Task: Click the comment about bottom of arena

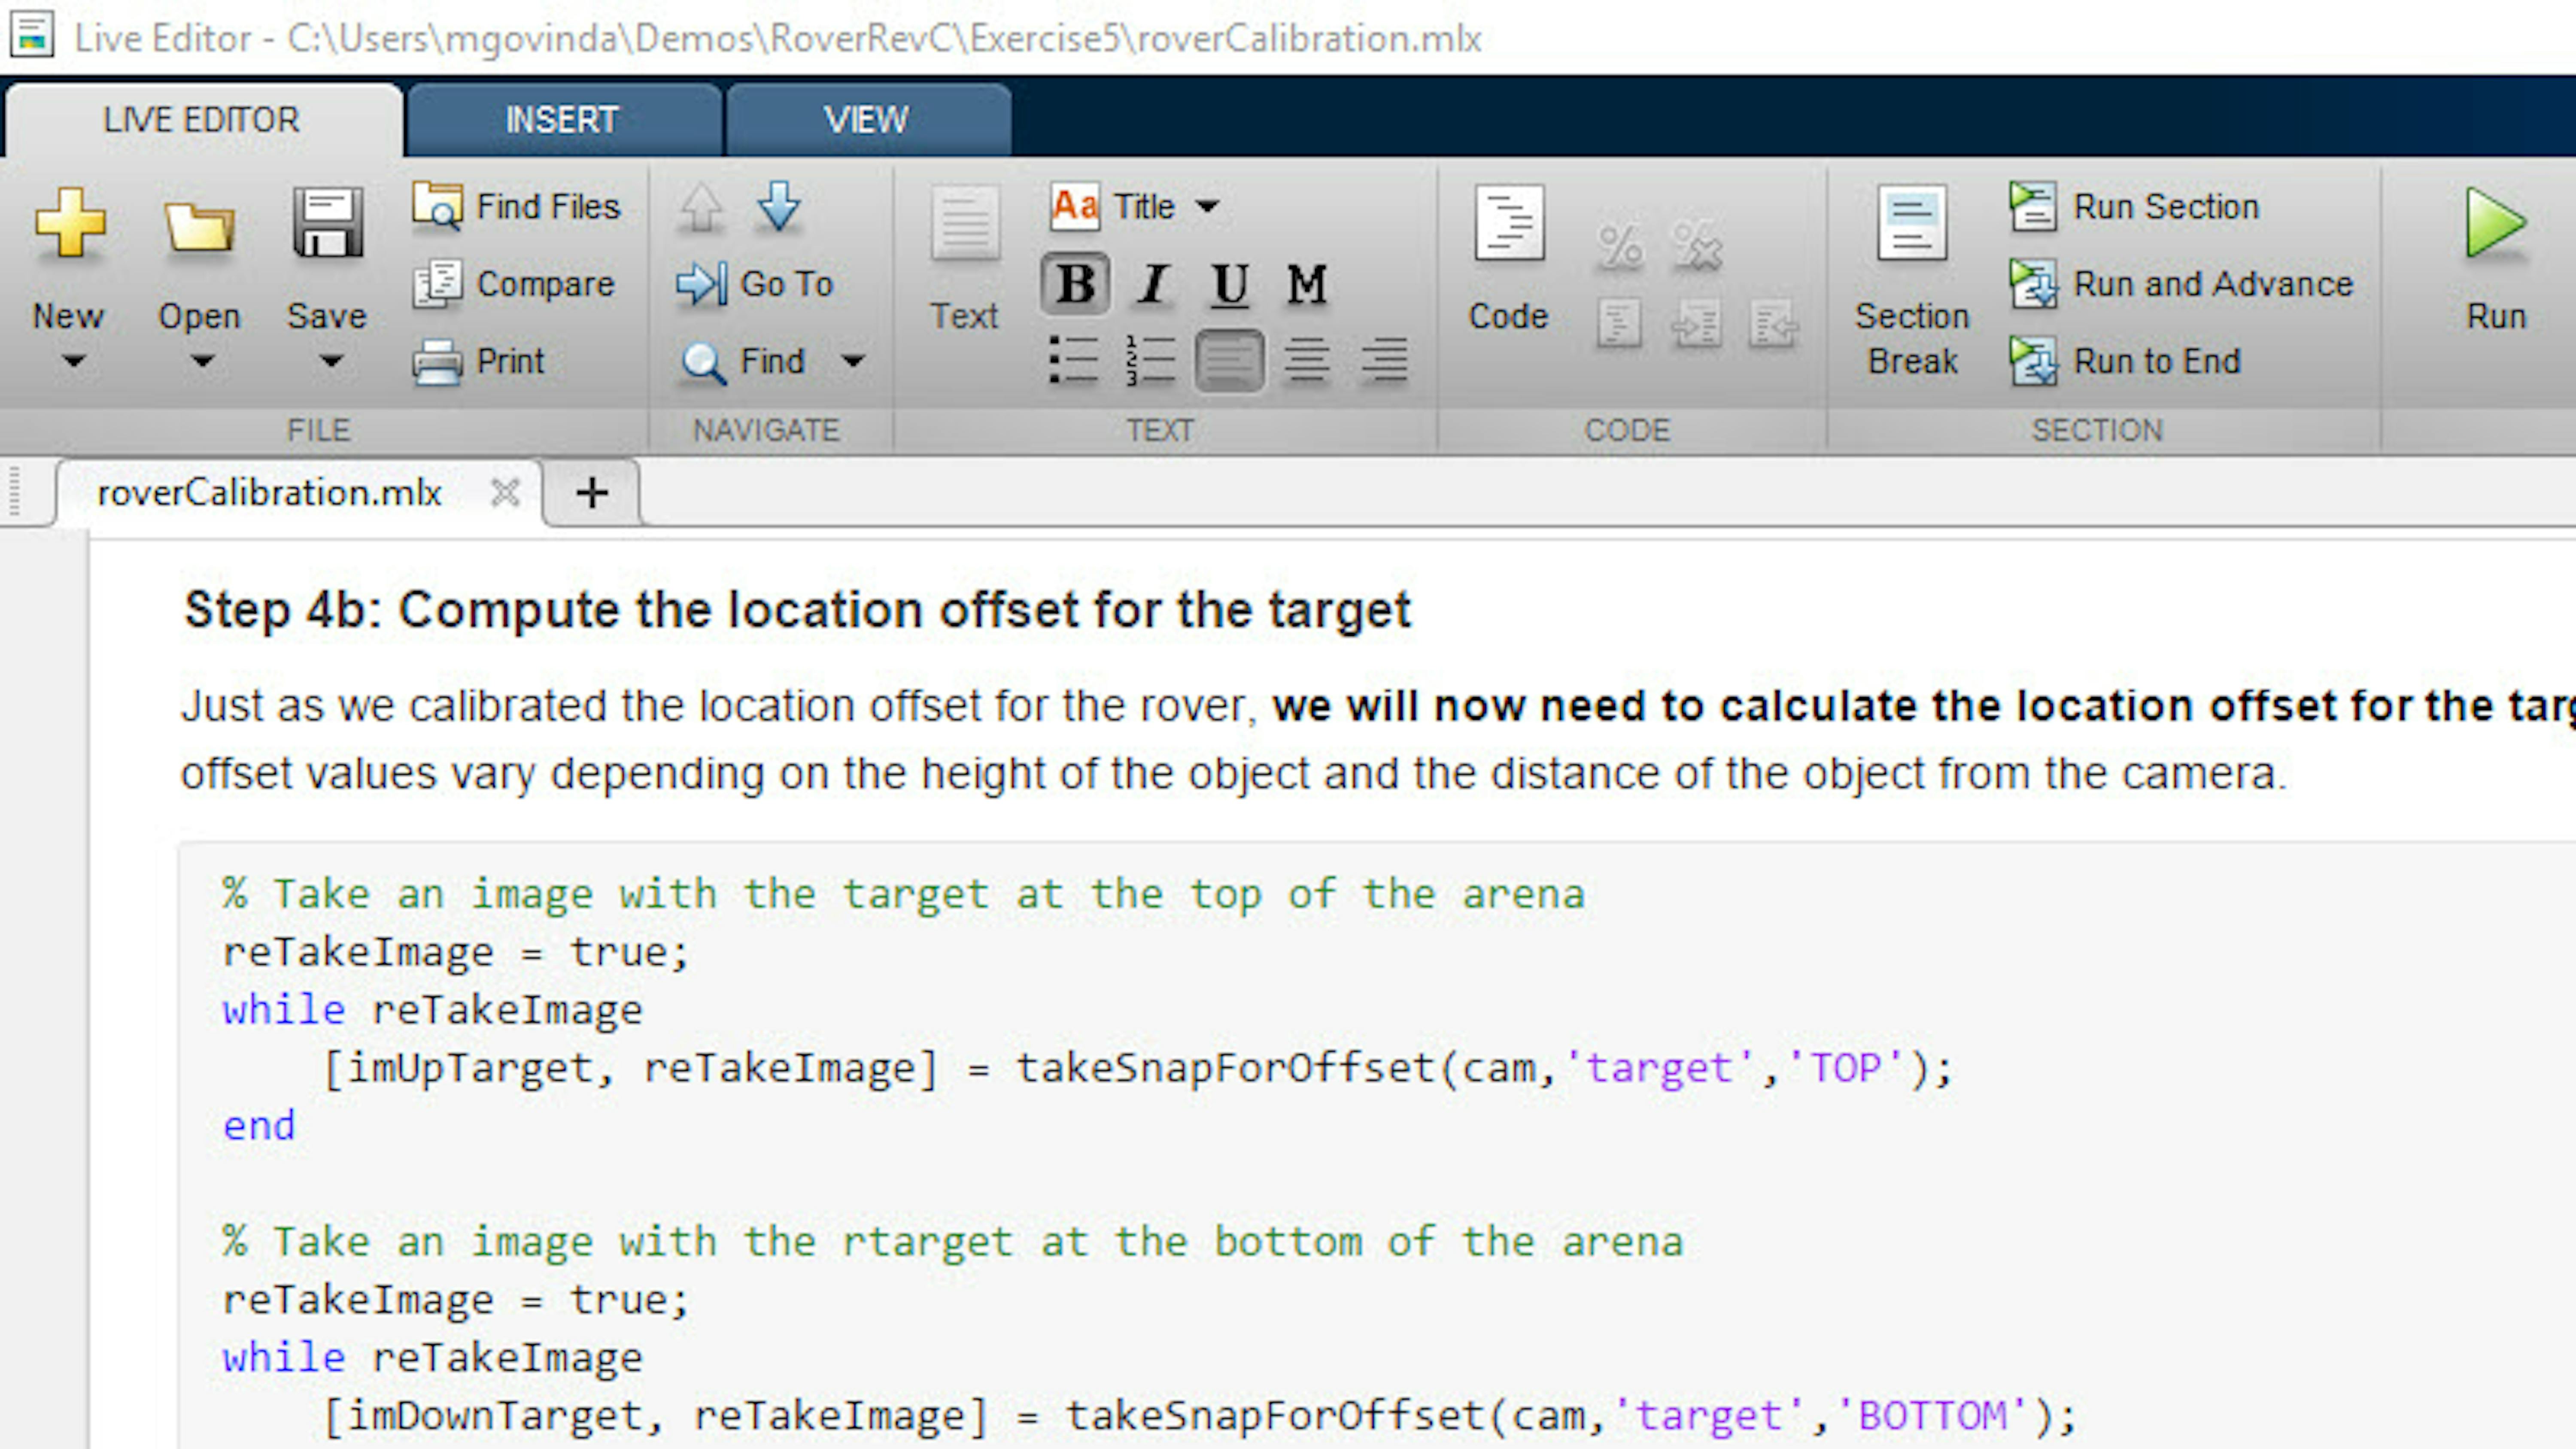Action: (953, 1242)
